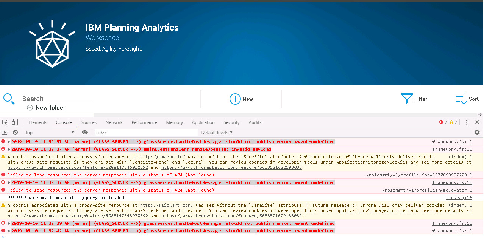484x238 pixels.
Task: Click the 'wa-home home.html - jquery ui loaded' message
Action: (66, 198)
